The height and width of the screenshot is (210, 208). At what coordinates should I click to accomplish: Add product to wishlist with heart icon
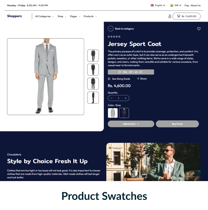point(199,29)
